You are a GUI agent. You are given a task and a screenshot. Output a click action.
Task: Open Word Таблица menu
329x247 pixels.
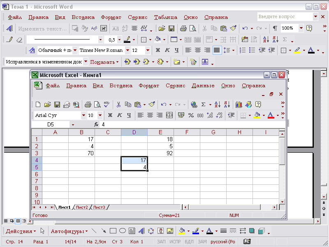pyautogui.click(x=166, y=17)
